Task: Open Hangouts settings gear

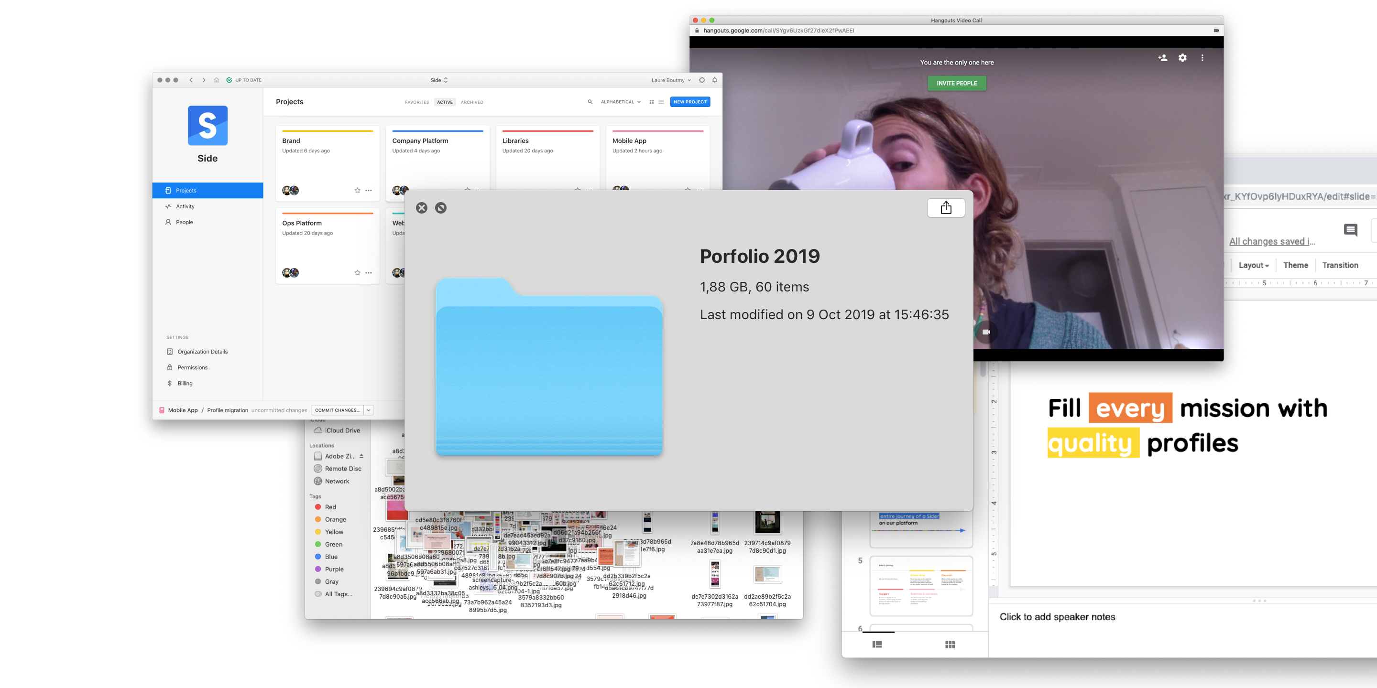Action: (x=1182, y=58)
